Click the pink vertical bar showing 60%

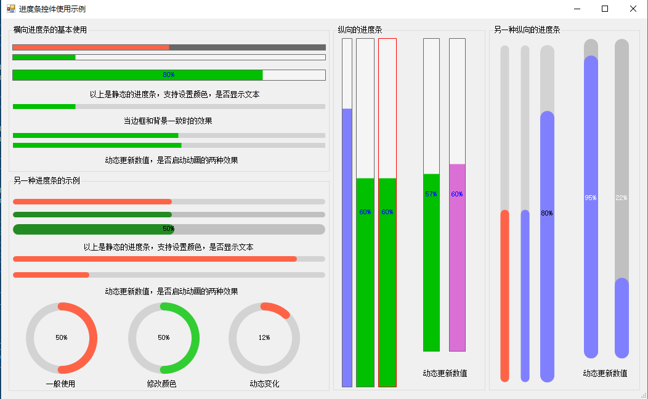click(x=457, y=195)
